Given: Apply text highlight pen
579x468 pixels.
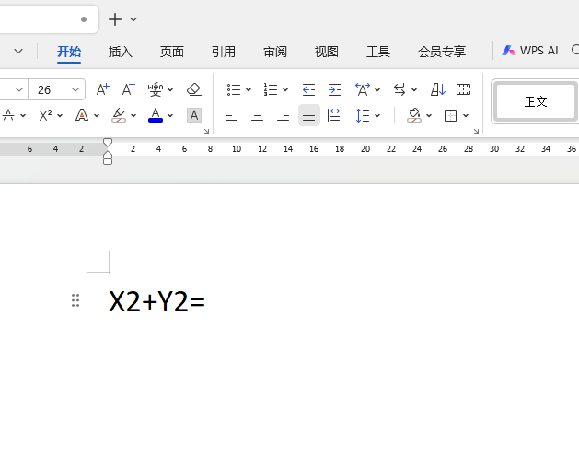Looking at the screenshot, I should click(119, 115).
